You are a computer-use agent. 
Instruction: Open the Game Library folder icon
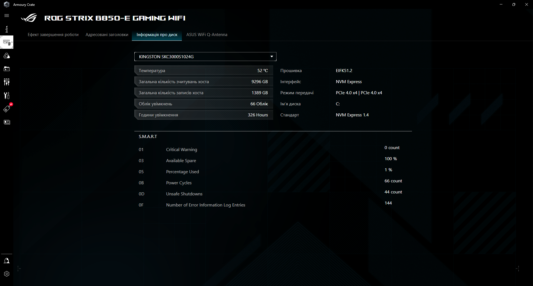[7, 69]
